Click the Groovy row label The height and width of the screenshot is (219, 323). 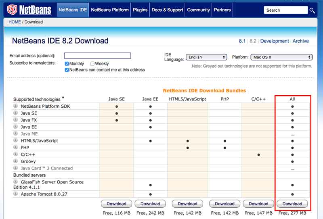point(28,161)
